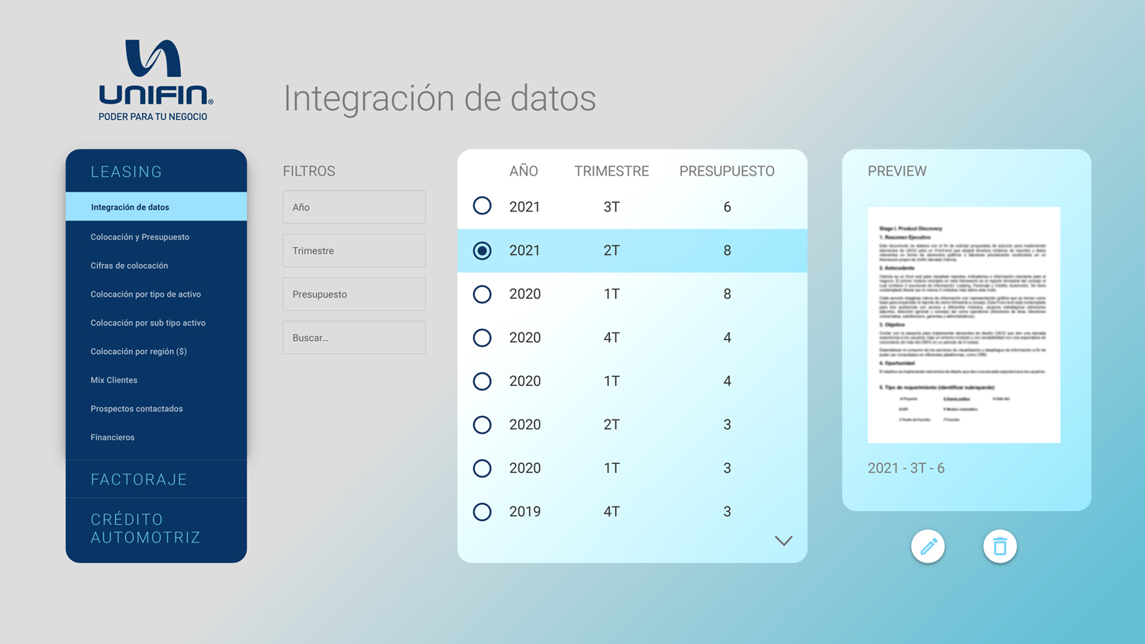Select the 2020 2T radio button

click(x=482, y=424)
